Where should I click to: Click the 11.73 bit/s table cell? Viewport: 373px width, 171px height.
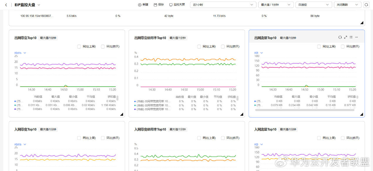point(219,16)
